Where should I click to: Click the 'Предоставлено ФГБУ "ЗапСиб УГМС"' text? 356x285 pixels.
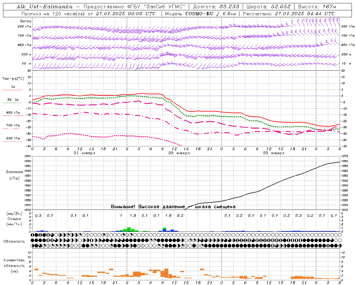coord(134,7)
